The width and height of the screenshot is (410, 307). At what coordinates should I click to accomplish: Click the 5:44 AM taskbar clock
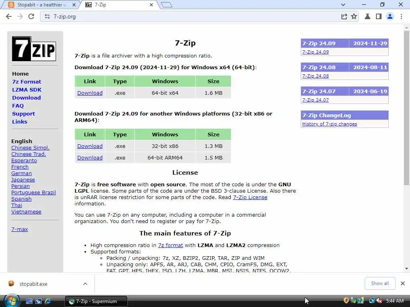[394, 301]
